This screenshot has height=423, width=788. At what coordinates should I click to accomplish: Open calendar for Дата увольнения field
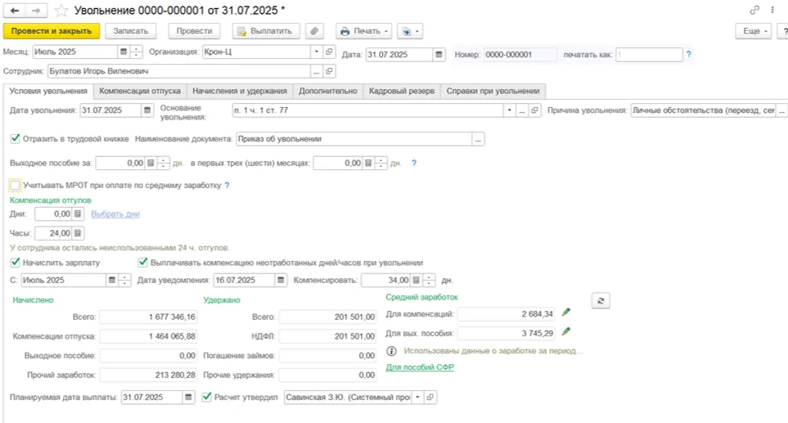[x=146, y=110]
